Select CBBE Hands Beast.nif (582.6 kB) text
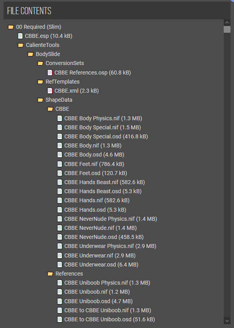Image resolution: width=234 pixels, height=328 pixels. click(x=104, y=182)
